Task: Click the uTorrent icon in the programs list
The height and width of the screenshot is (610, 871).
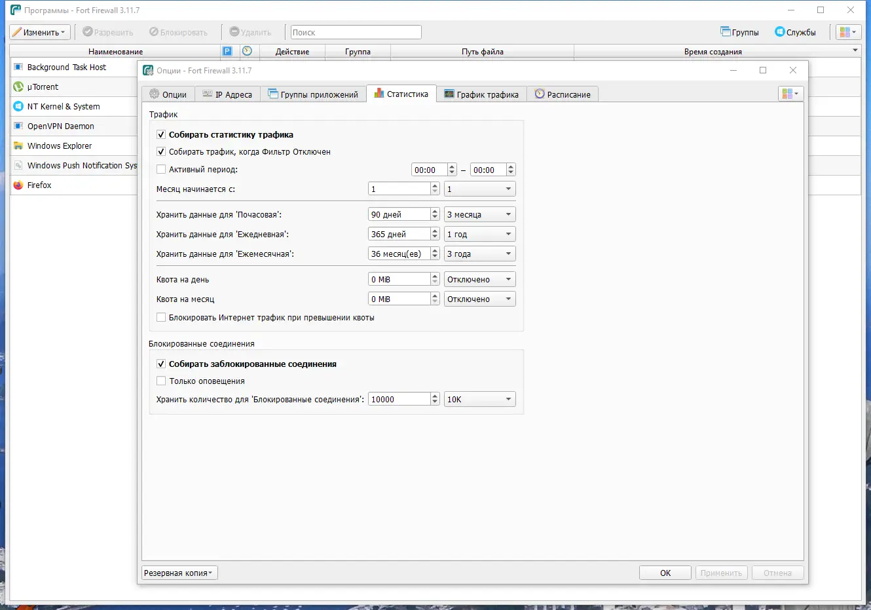Action: [18, 86]
